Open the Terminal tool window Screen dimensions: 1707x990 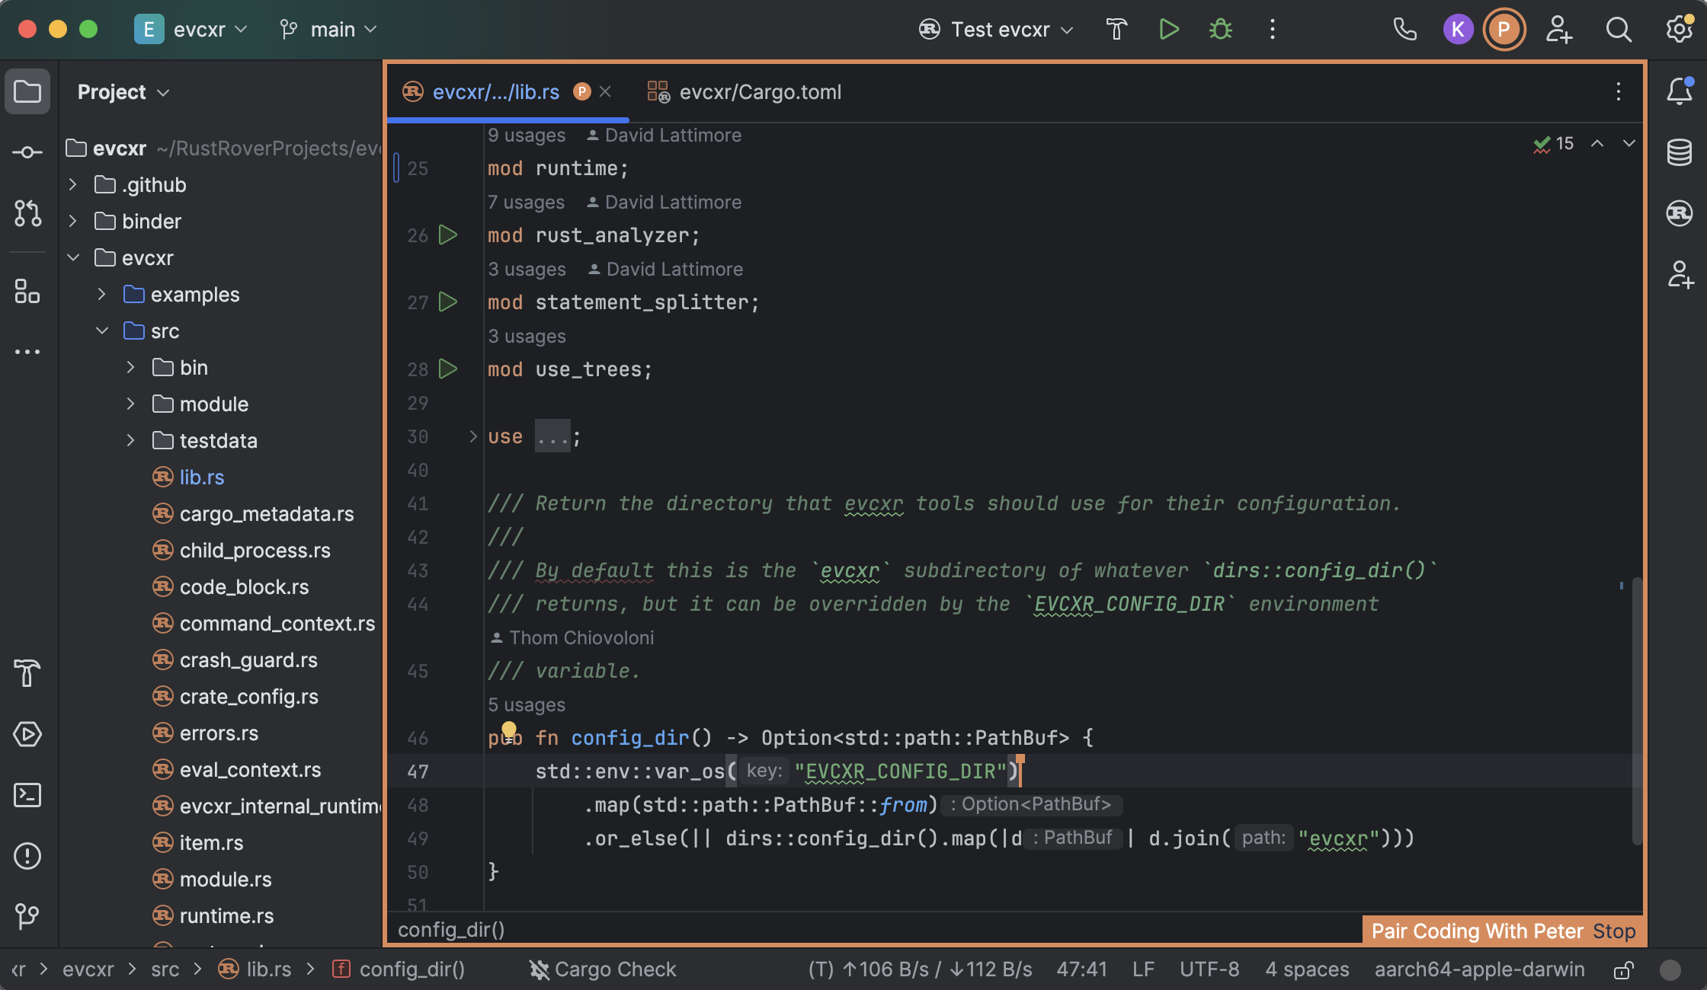coord(27,795)
